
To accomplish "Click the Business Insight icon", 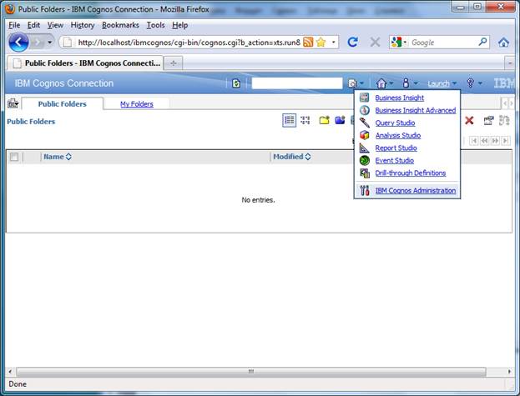I will coord(365,98).
